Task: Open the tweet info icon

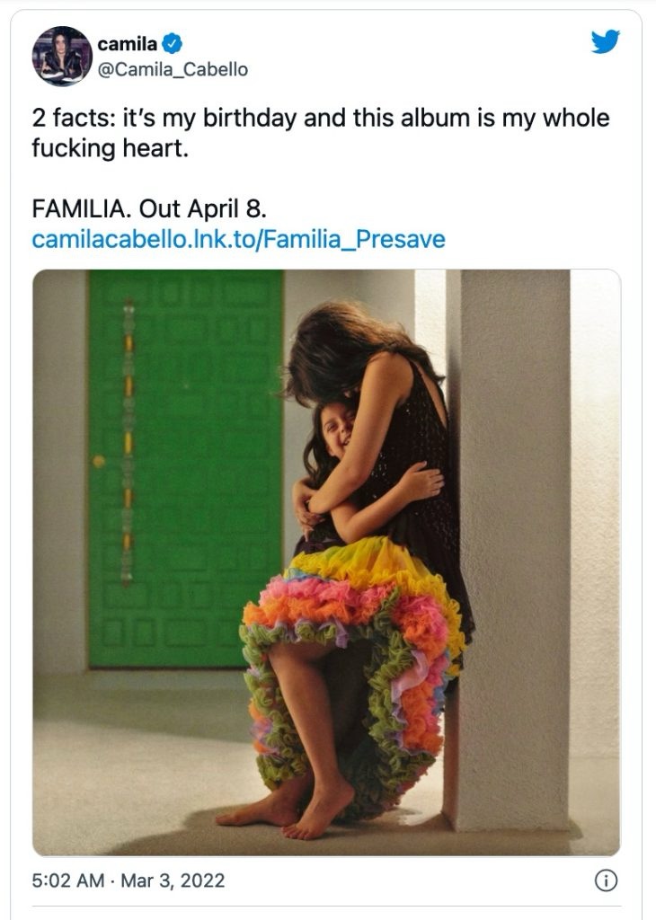Action: [x=607, y=881]
